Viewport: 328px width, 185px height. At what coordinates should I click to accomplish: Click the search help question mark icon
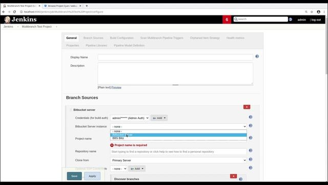(291, 20)
